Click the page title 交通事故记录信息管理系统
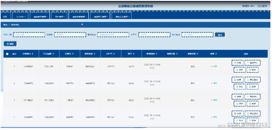Viewport: 272px width, 130px height. point(136,6)
